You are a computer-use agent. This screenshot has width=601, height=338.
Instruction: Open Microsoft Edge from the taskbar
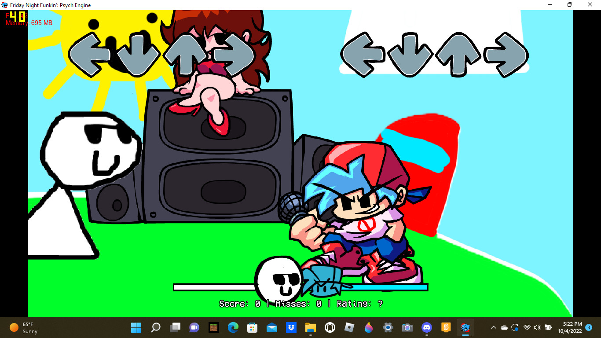point(232,327)
